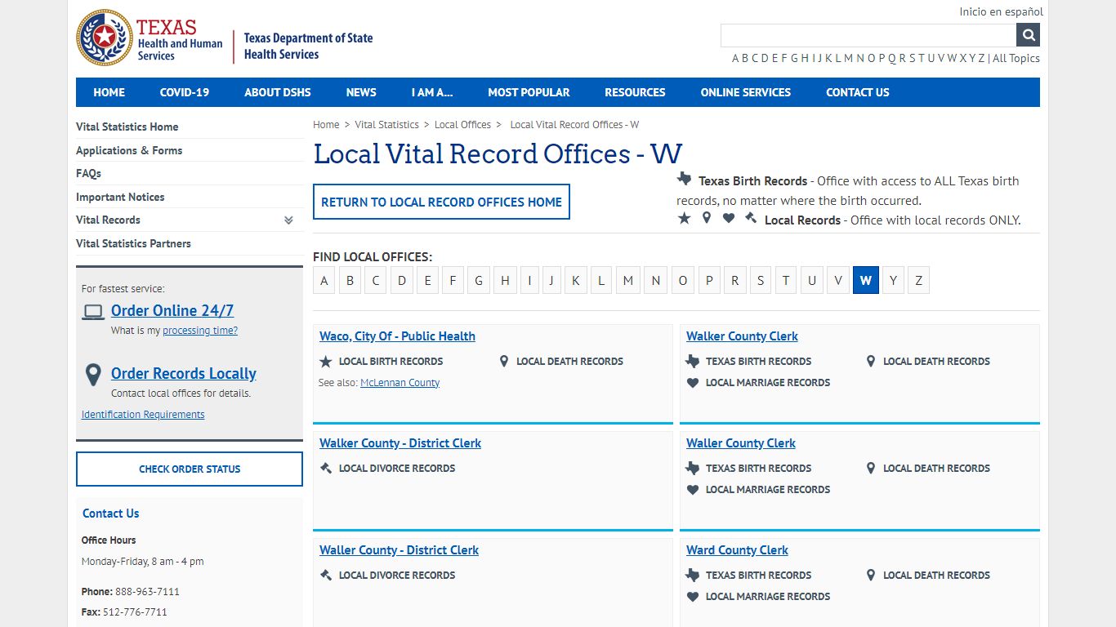Open the Texas Health and Human Services logo

click(150, 38)
